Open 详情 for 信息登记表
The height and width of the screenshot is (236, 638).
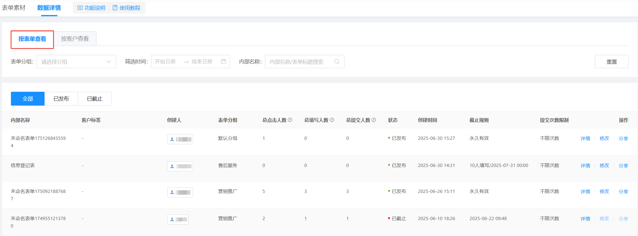pyautogui.click(x=585, y=165)
